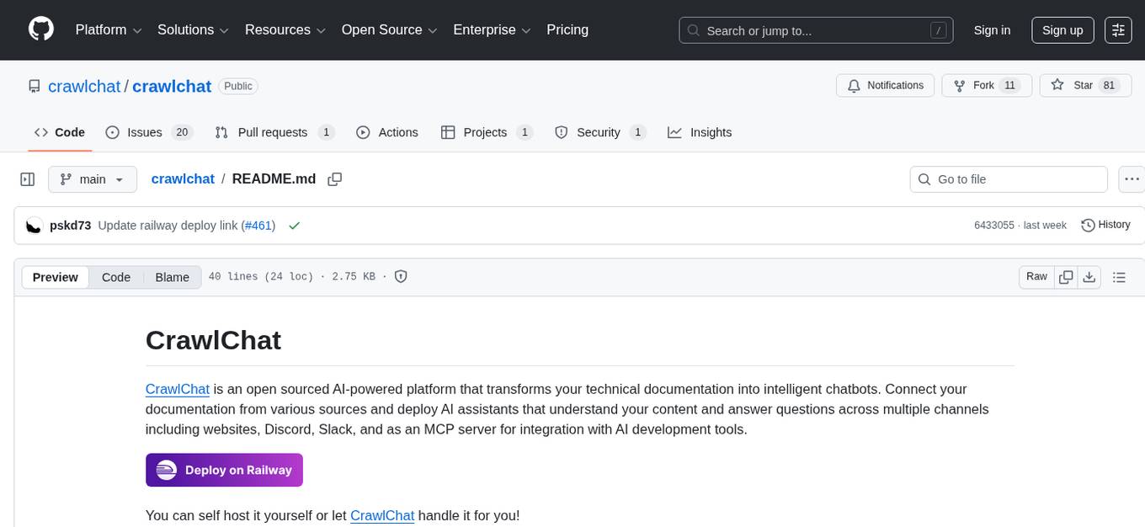Click the Deploy on Railway button
The height and width of the screenshot is (527, 1145).
[224, 470]
